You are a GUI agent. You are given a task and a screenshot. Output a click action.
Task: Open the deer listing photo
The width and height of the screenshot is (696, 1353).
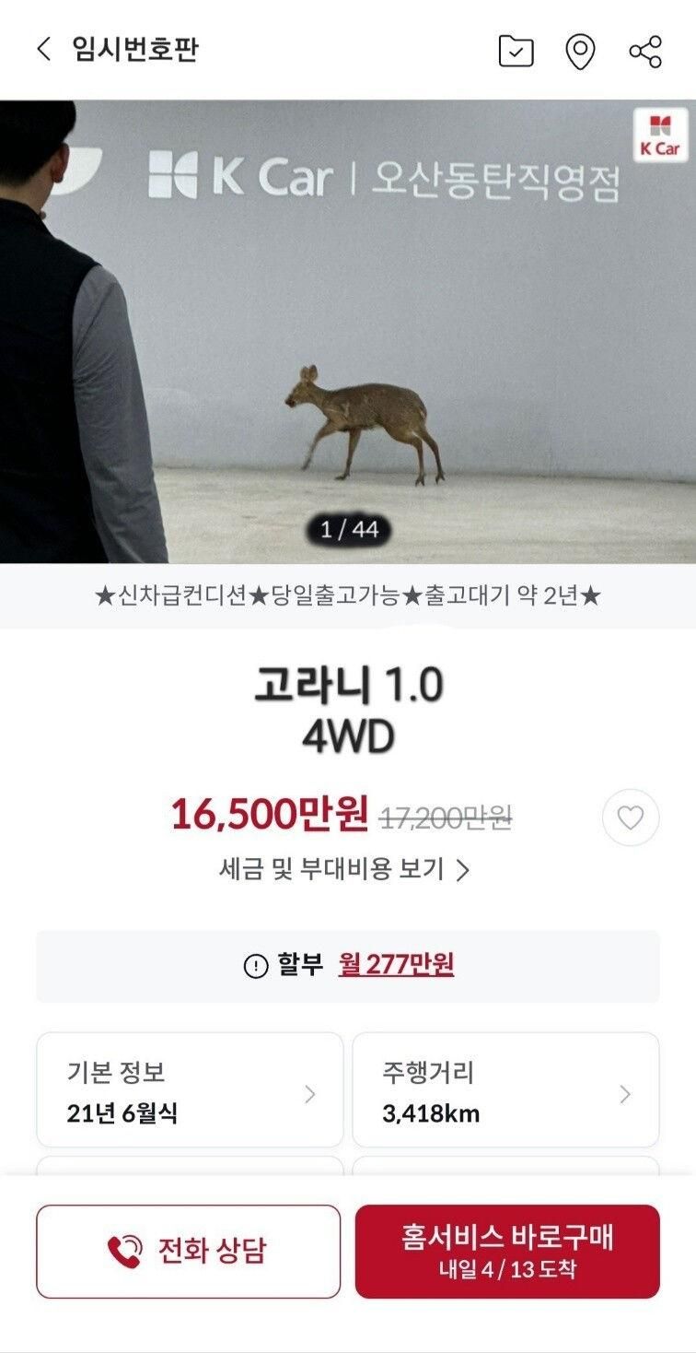tap(348, 332)
